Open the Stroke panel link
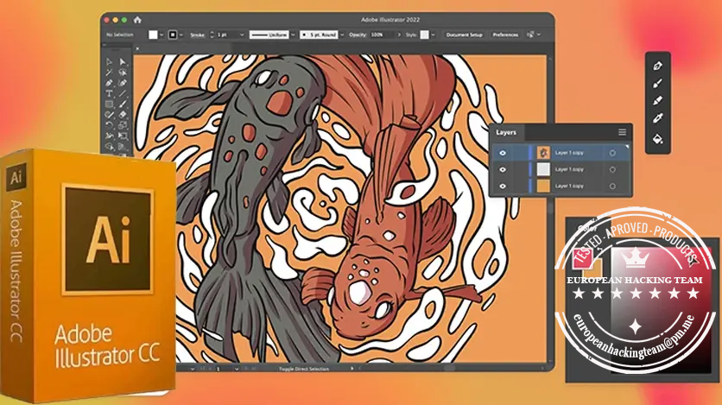The width and height of the screenshot is (722, 405). pos(197,35)
